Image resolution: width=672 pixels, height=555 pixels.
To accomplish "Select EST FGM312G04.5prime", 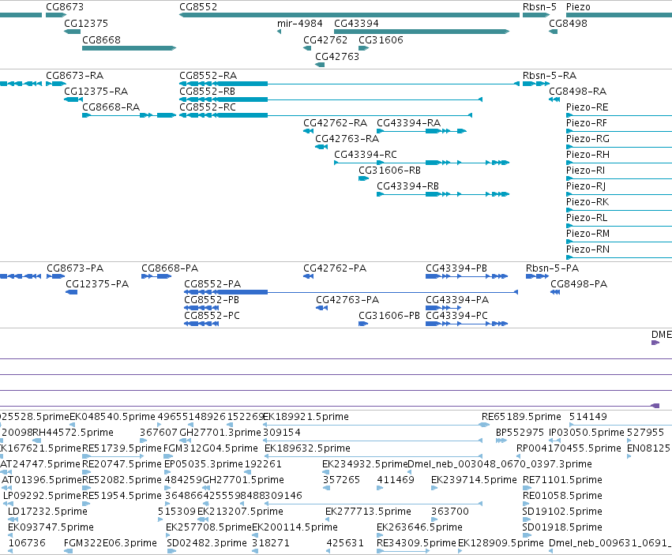I will click(x=210, y=448).
